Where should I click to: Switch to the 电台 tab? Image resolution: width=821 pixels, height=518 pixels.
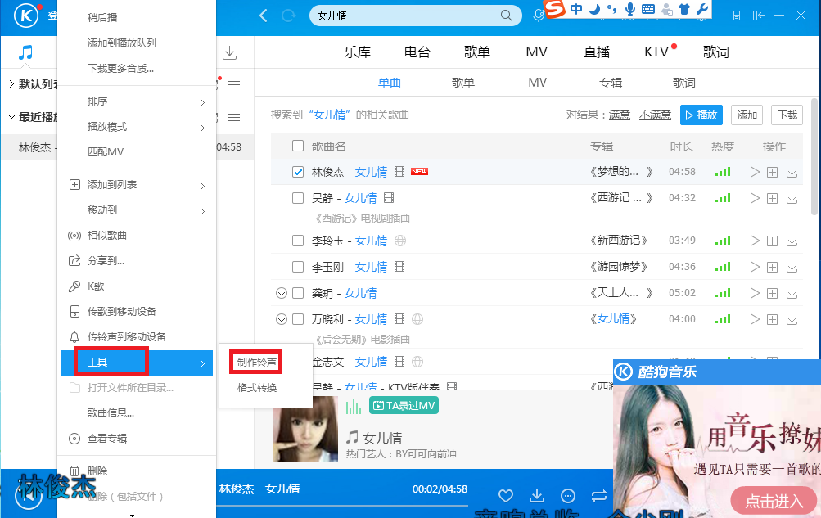tap(417, 52)
